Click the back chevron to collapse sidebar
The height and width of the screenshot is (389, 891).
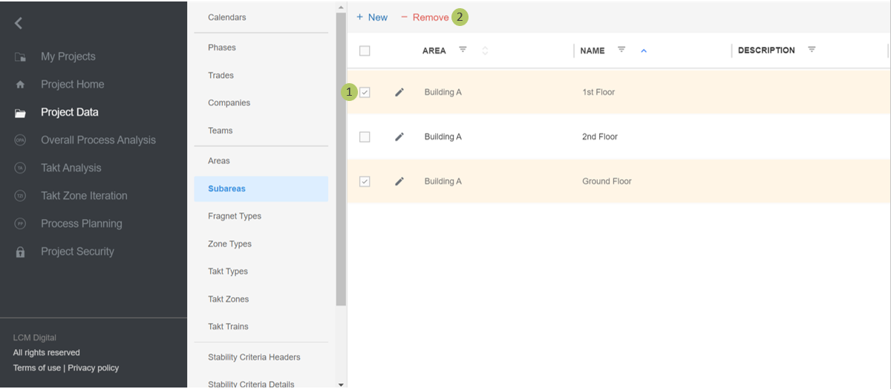pyautogui.click(x=19, y=23)
